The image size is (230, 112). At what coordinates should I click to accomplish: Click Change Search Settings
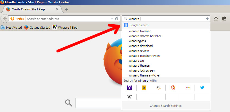click(166, 106)
